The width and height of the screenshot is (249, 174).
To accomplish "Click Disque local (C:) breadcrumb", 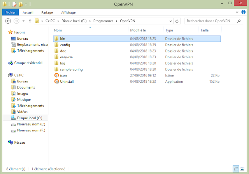I will (x=74, y=21).
